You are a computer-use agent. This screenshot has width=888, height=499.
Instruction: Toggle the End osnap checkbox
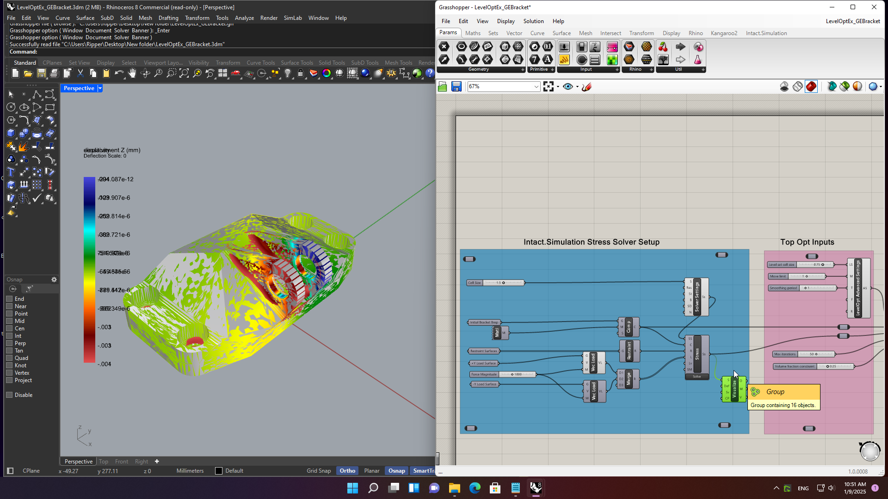tap(9, 299)
